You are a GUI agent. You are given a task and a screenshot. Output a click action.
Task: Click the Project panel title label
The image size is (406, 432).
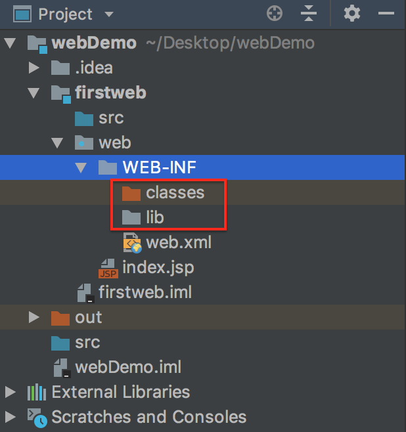pos(65,14)
